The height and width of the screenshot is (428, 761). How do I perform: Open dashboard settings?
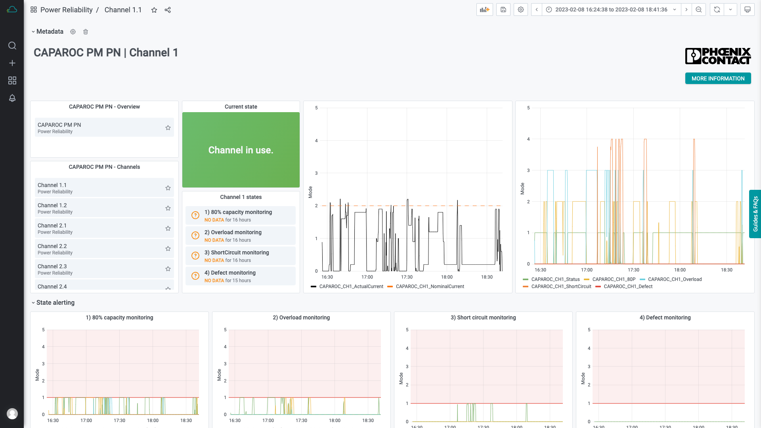point(520,10)
